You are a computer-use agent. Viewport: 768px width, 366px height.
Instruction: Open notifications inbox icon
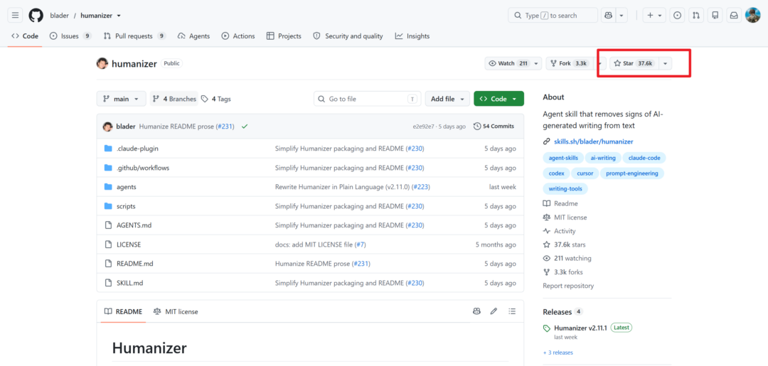click(x=734, y=15)
